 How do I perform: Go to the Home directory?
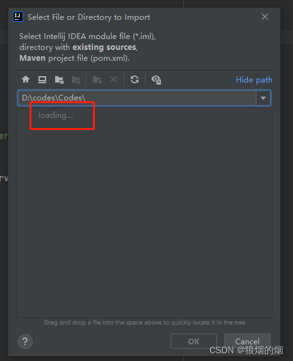click(x=26, y=79)
